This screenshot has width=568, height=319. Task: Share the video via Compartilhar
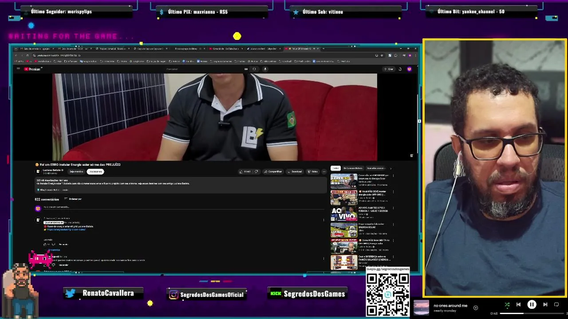(x=273, y=171)
